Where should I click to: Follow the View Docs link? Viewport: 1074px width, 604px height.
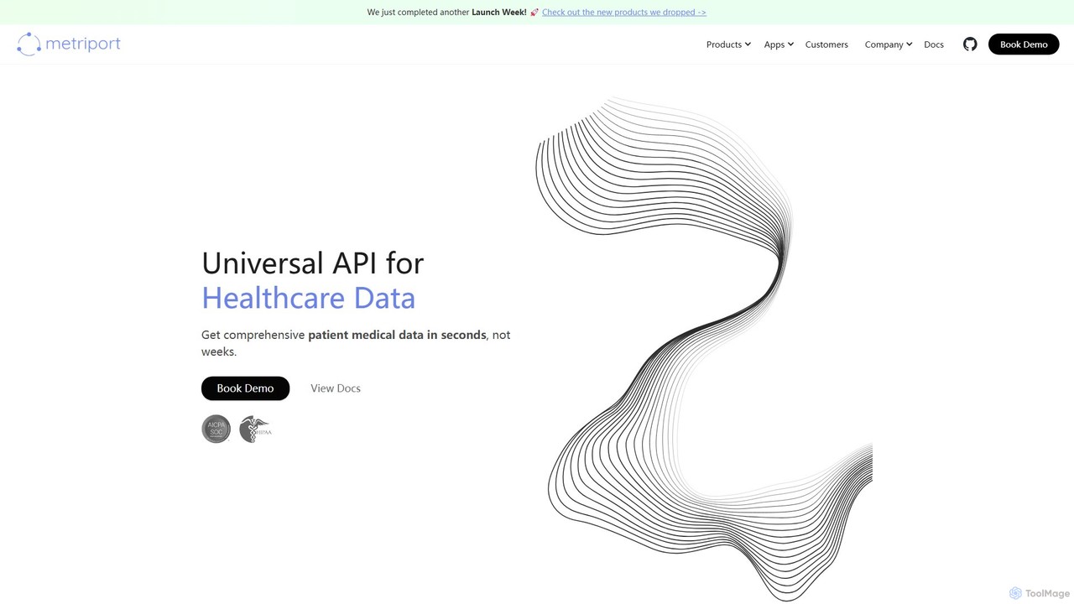(336, 388)
